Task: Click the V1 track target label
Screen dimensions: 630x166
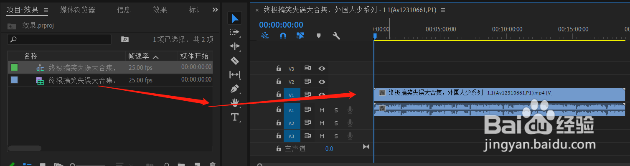Action: pyautogui.click(x=292, y=95)
